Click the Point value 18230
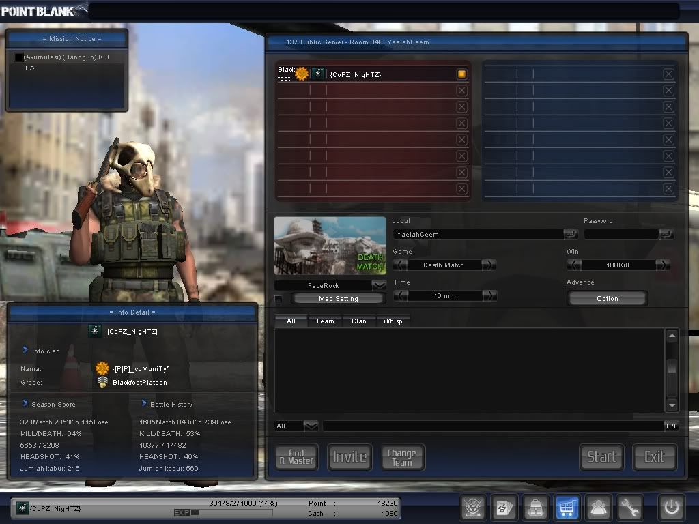This screenshot has height=524, width=699. [x=388, y=503]
